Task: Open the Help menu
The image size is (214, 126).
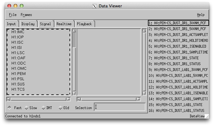Action: 201,15
